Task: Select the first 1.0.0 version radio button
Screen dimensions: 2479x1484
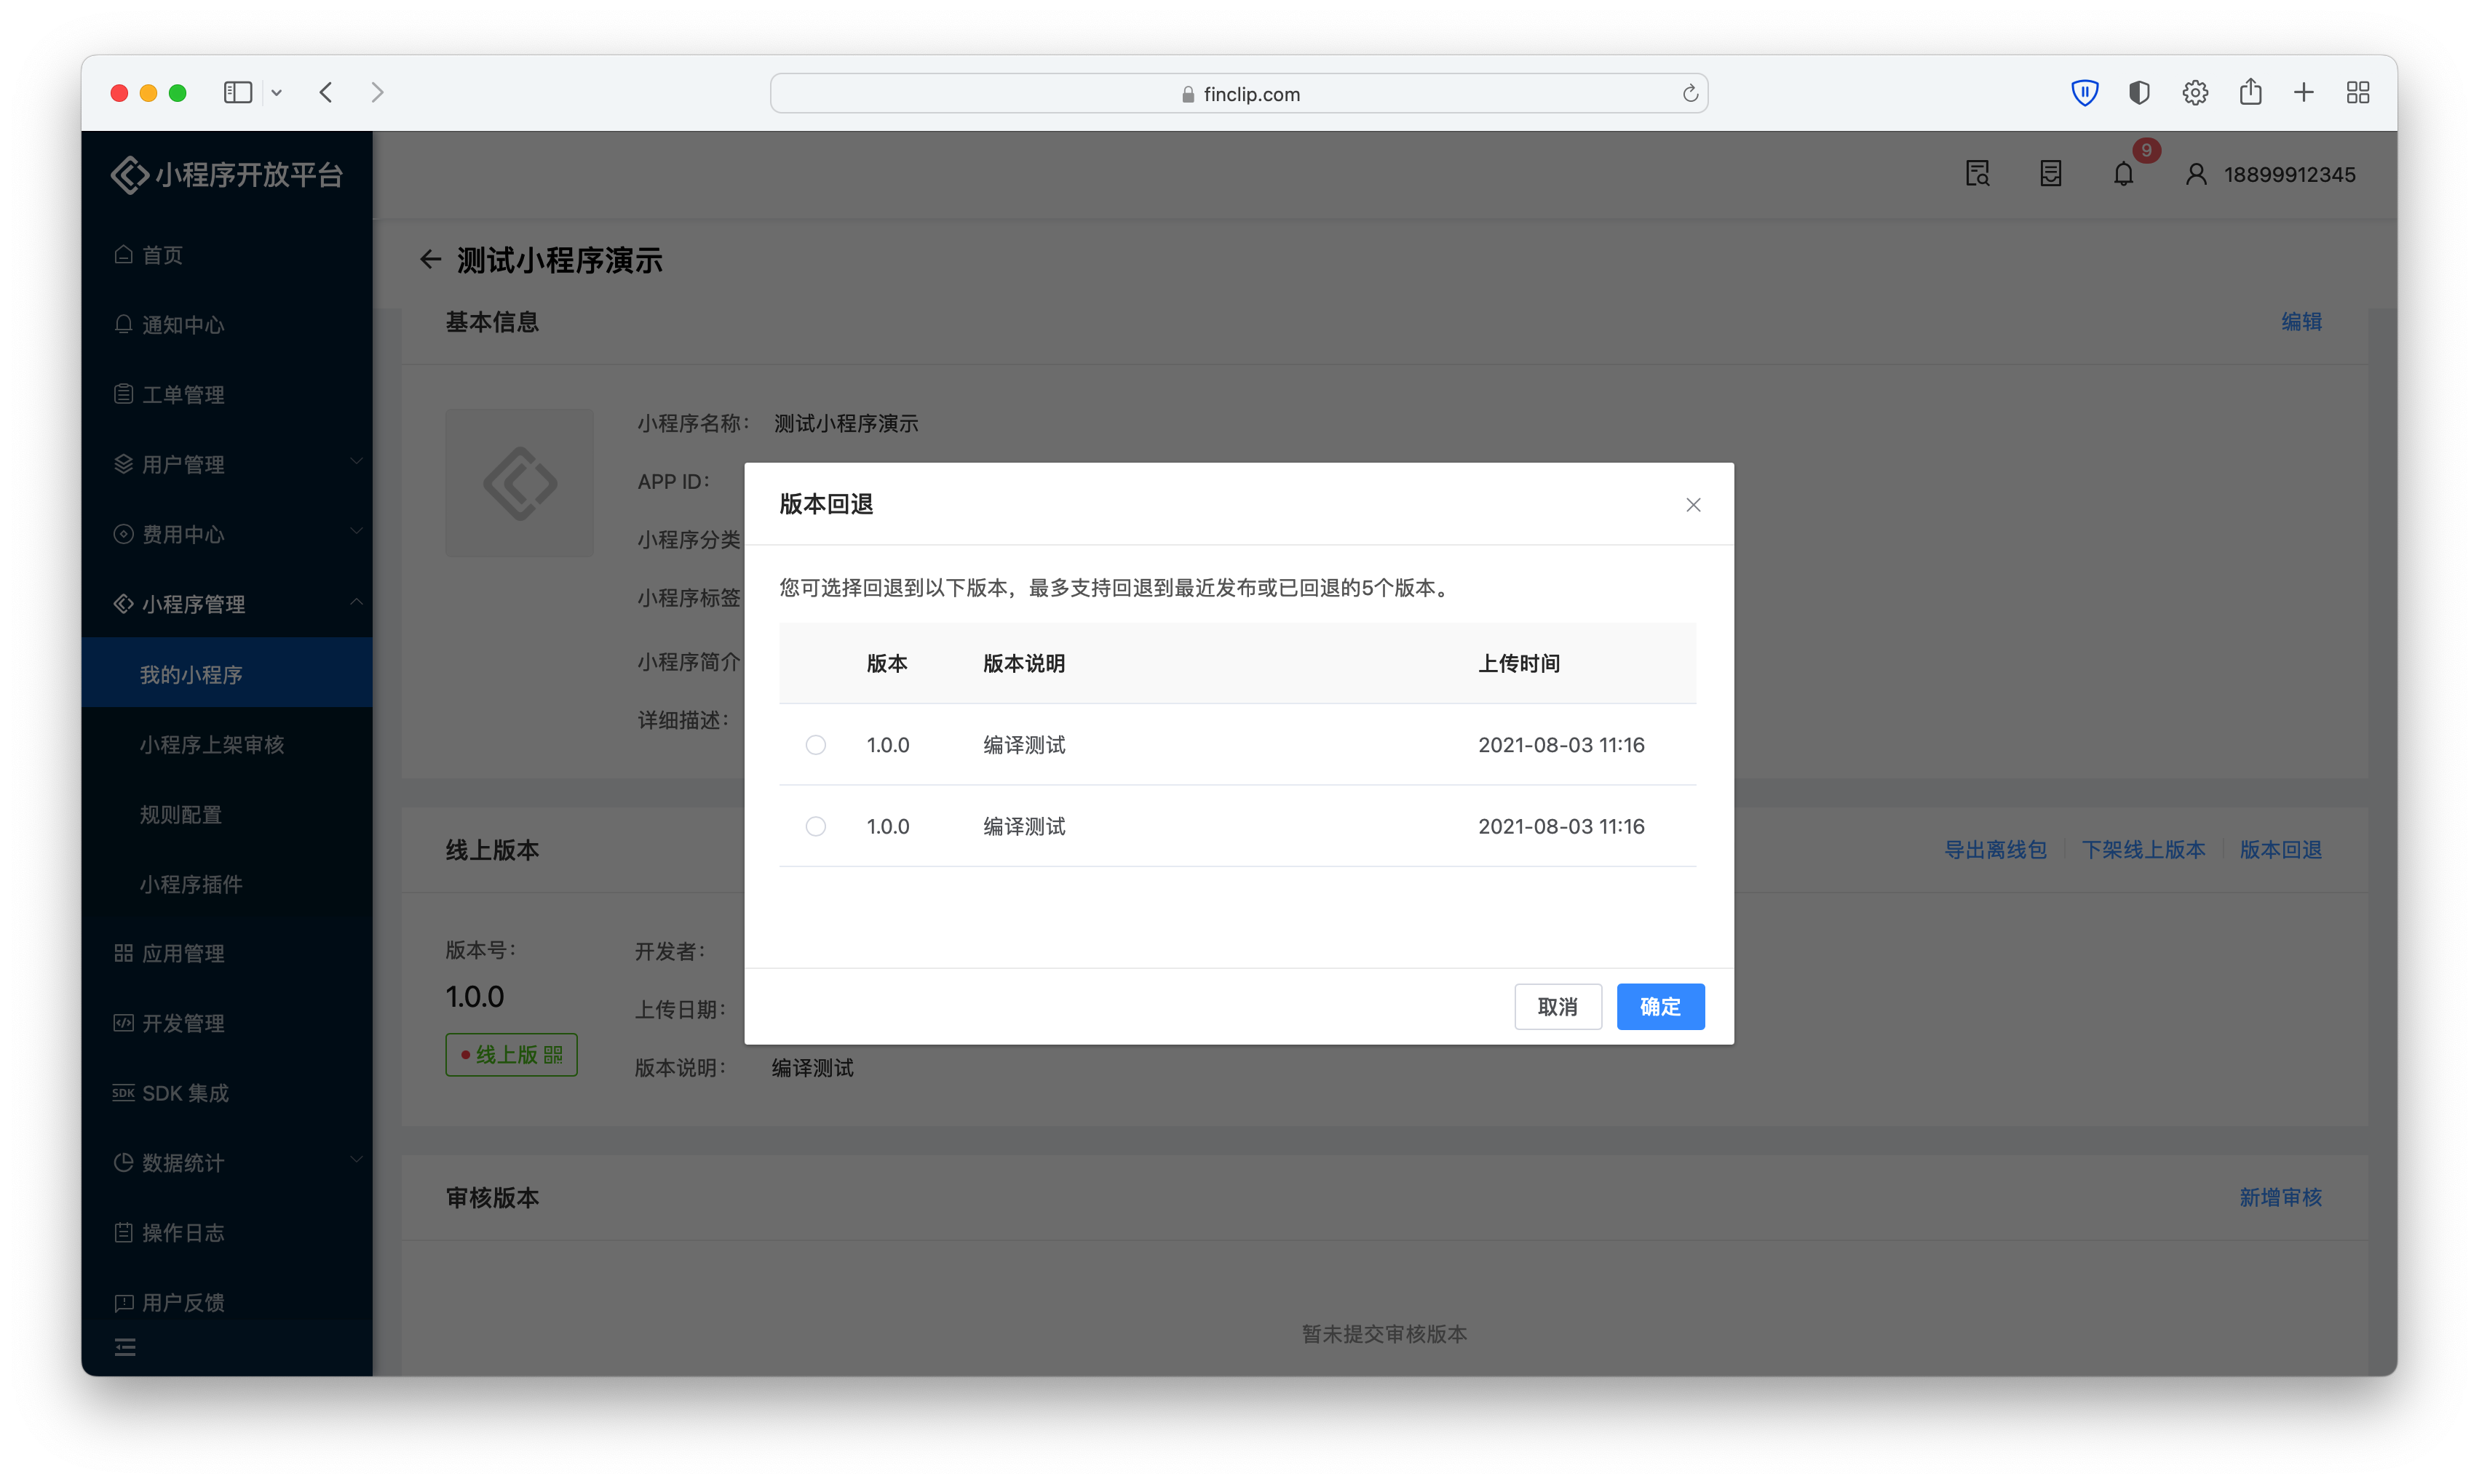Action: [x=815, y=745]
